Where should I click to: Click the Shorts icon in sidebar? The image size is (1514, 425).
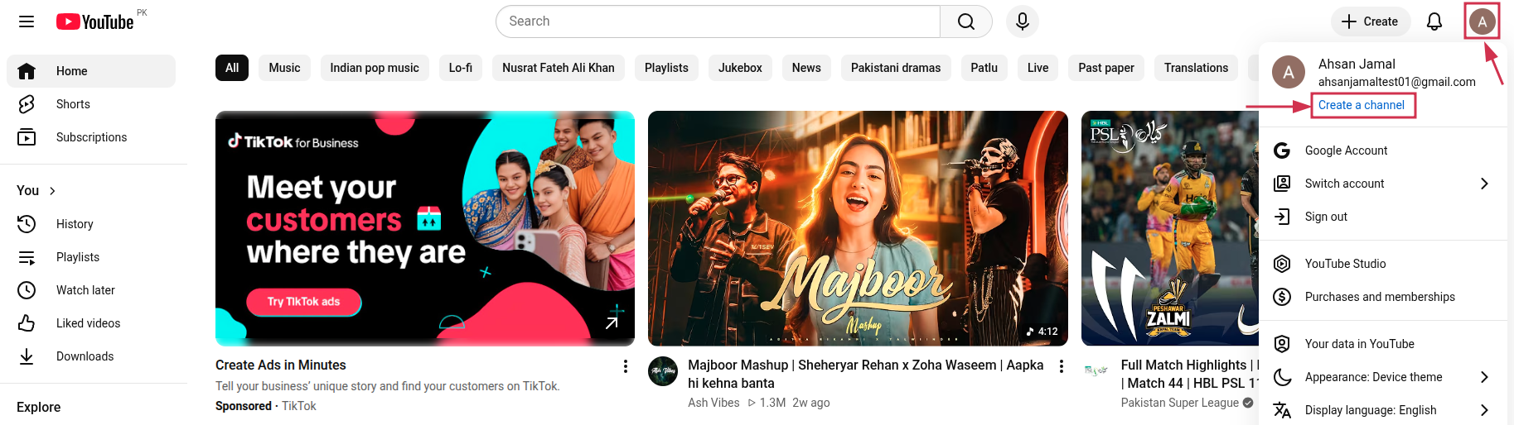[27, 104]
